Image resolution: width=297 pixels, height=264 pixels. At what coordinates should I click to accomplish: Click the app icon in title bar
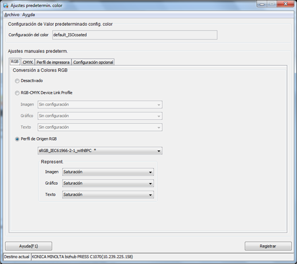6,5
